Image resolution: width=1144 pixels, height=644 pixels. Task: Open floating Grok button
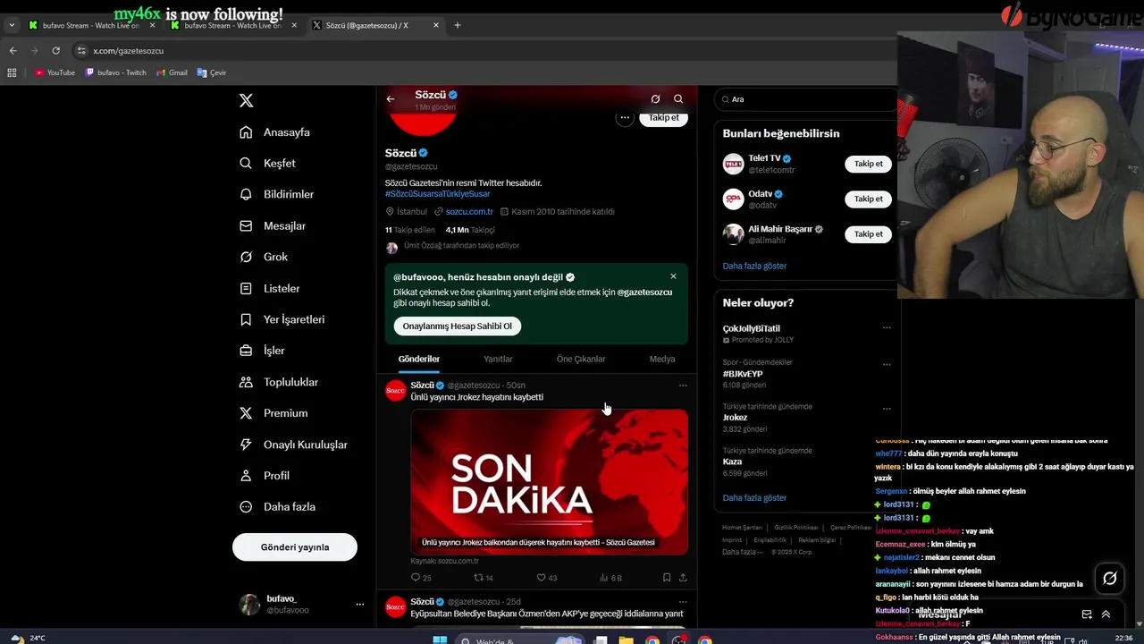pyautogui.click(x=1109, y=579)
